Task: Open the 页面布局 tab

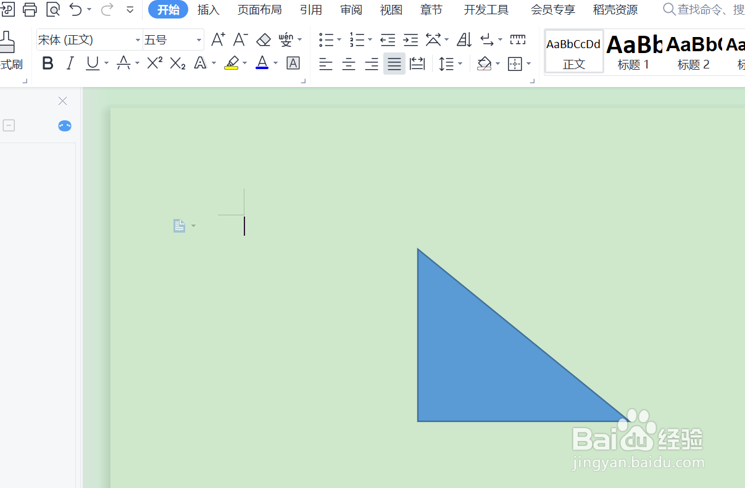Action: 259,10
